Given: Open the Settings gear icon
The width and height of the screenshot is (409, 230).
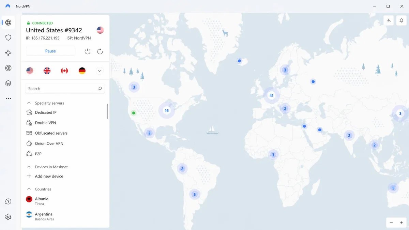Looking at the screenshot, I should click(8, 217).
